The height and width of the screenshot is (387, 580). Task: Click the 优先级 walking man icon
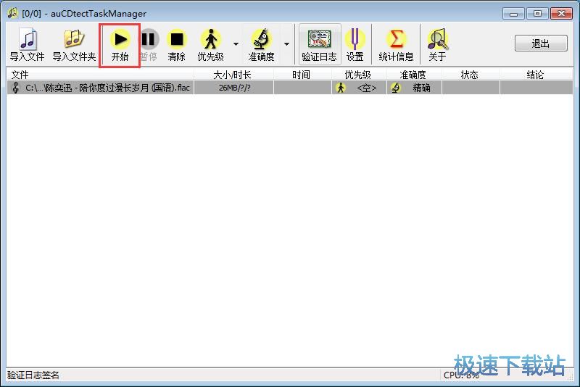coord(210,40)
